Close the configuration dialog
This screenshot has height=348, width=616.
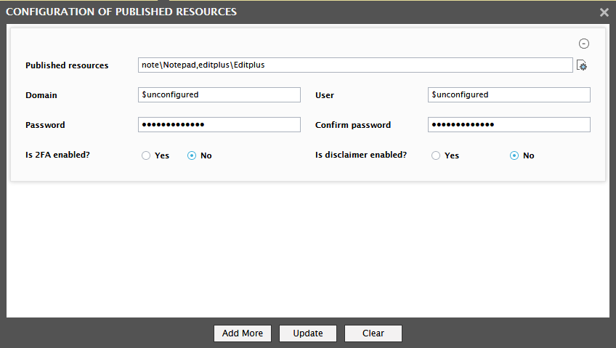tap(604, 12)
